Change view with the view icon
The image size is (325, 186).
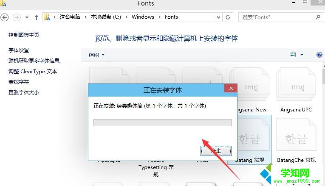(x=293, y=55)
